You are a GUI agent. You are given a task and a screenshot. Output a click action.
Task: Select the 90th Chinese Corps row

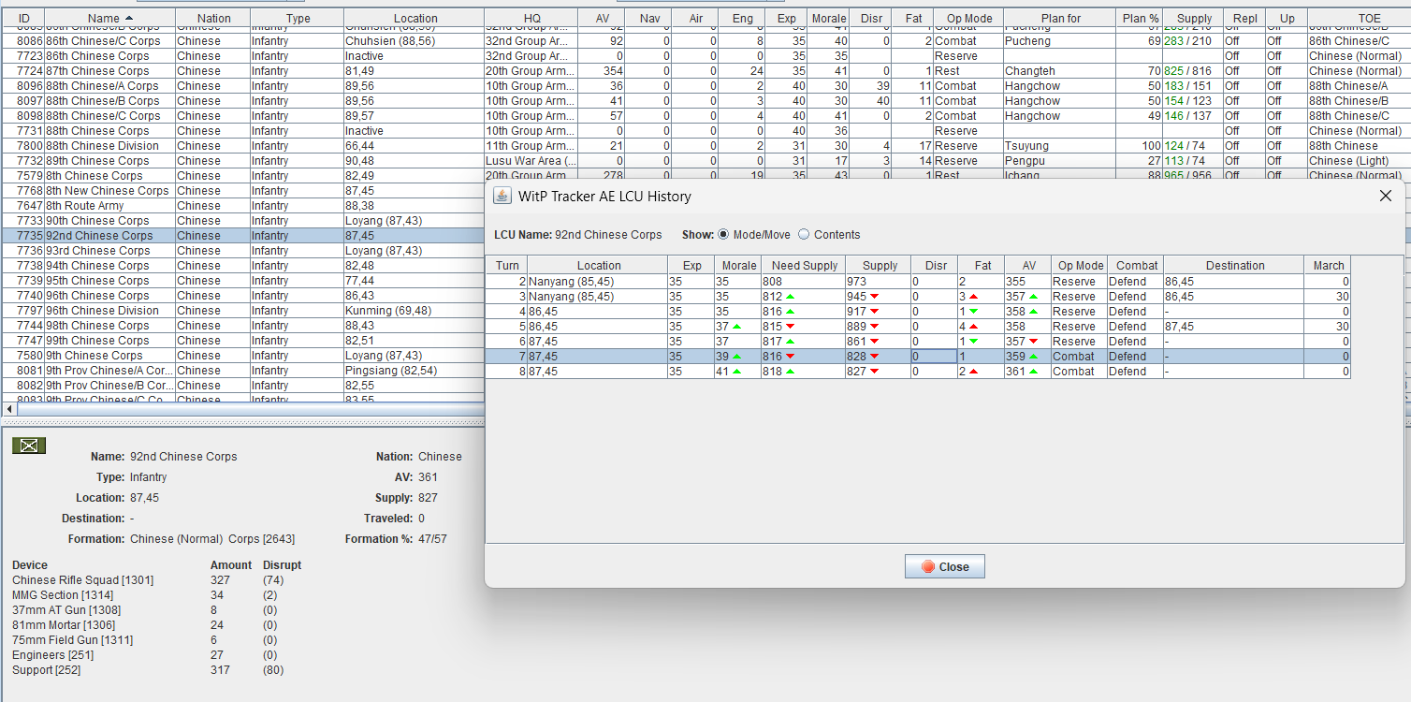tap(243, 221)
